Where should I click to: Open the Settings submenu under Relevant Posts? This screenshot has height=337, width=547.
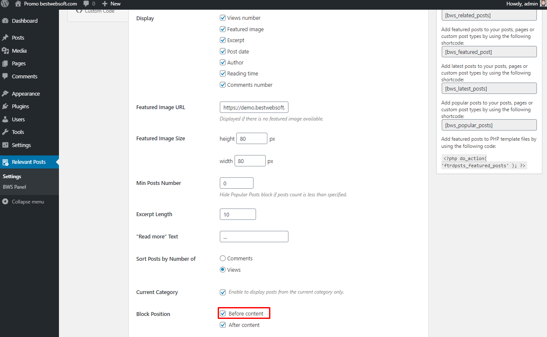[12, 177]
